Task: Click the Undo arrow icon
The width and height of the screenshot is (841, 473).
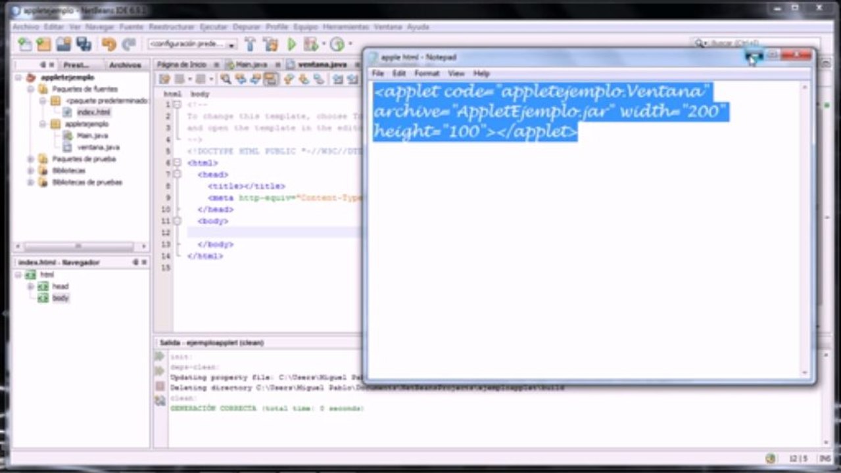Action: (109, 44)
